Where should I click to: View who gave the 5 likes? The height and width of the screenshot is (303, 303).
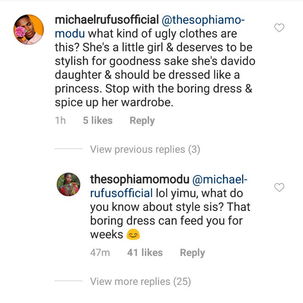coord(98,121)
